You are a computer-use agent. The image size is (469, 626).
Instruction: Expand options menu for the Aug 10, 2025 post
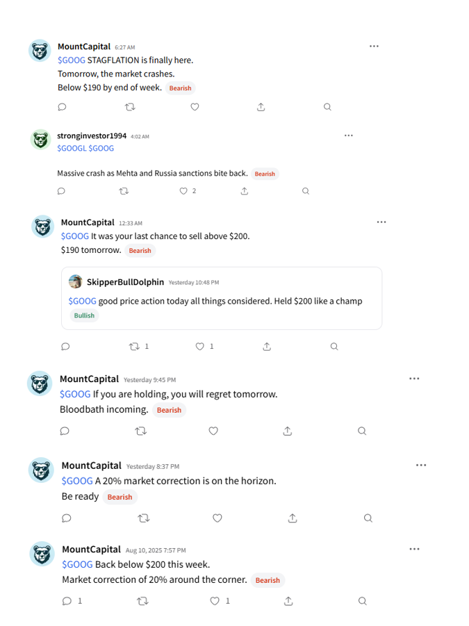(x=414, y=549)
